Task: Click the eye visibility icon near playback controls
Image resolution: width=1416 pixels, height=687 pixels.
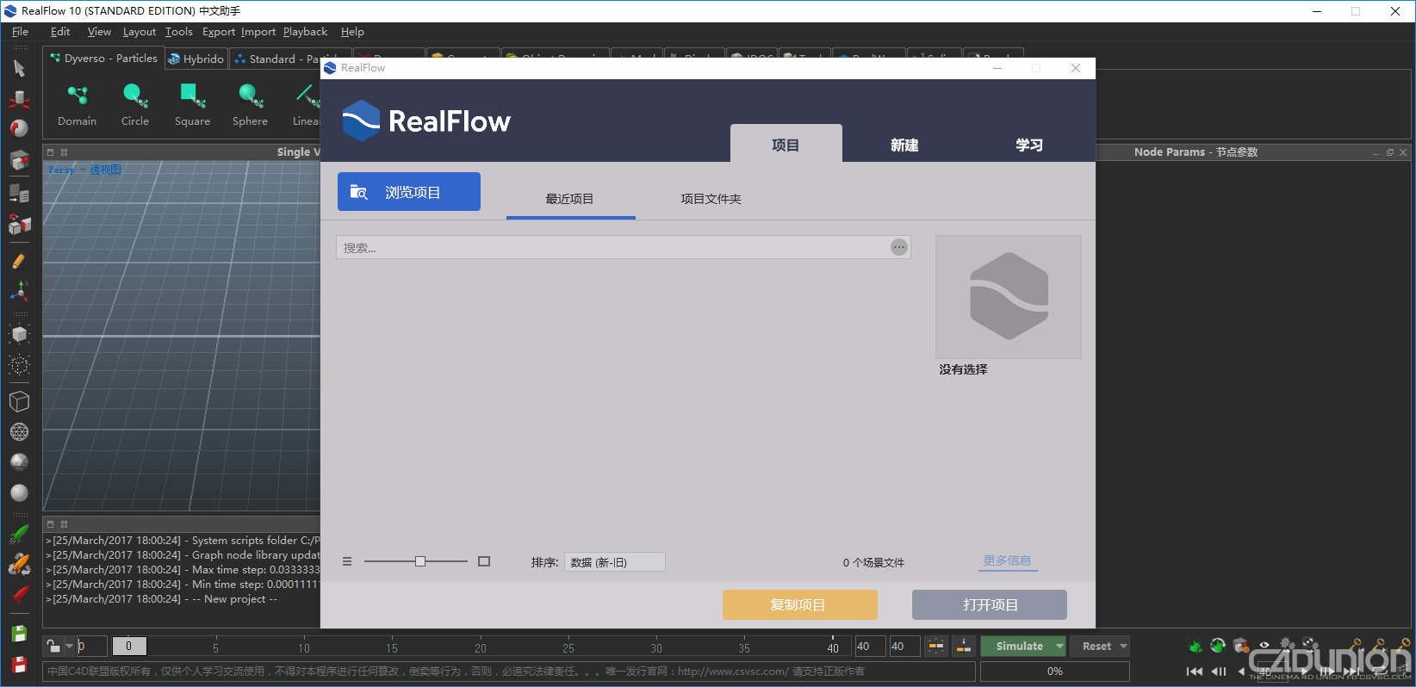Action: click(x=1264, y=645)
